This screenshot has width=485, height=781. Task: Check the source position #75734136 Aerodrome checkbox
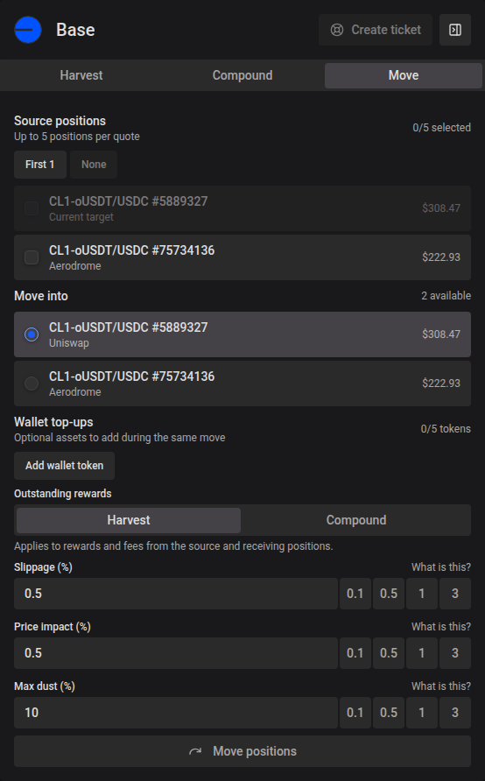[x=32, y=257]
